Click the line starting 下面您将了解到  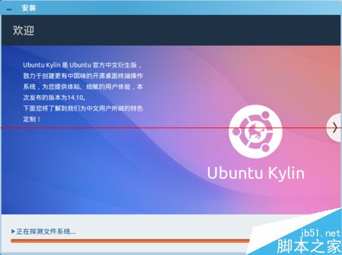(83, 108)
